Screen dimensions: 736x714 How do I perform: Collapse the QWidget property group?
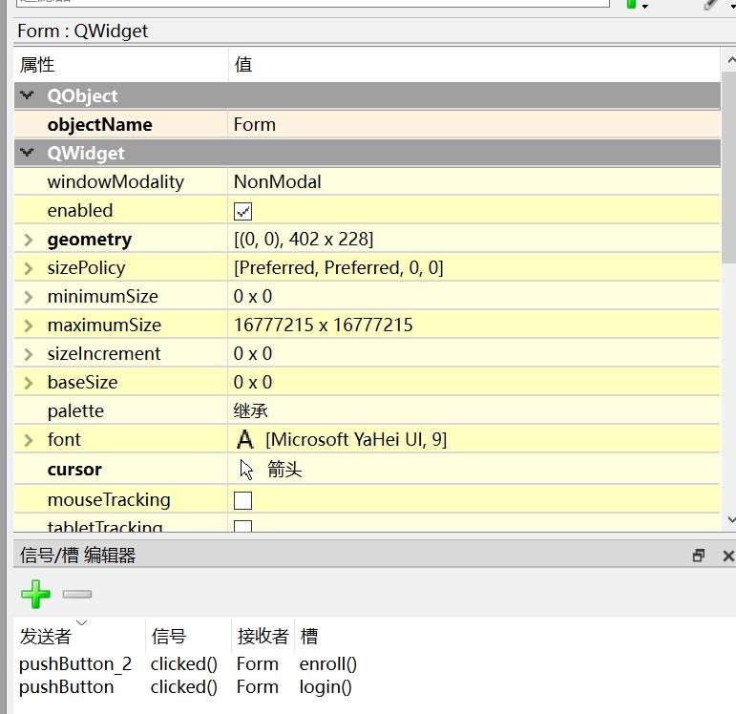pos(28,153)
